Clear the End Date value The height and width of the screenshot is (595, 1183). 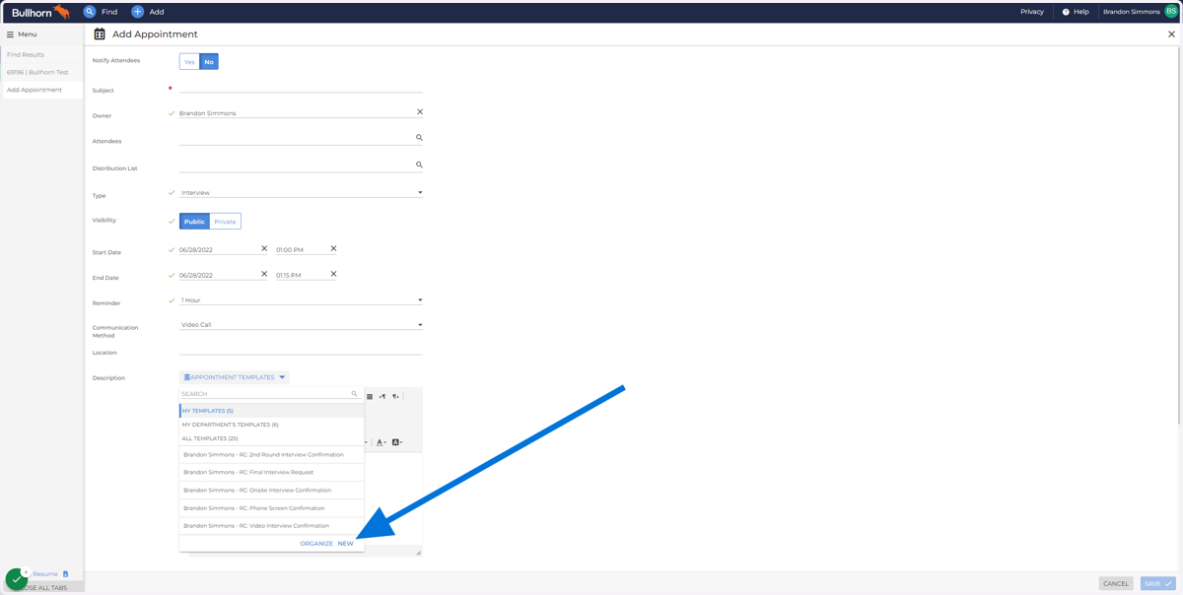264,274
